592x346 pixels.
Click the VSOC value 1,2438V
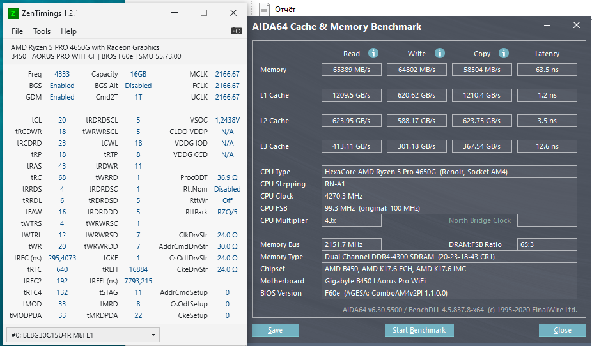[x=228, y=120]
